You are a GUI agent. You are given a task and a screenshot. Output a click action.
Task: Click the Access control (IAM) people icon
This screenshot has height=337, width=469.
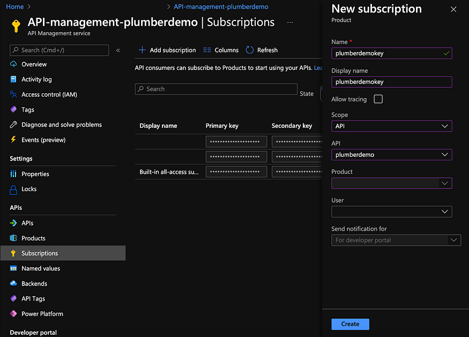pos(13,94)
